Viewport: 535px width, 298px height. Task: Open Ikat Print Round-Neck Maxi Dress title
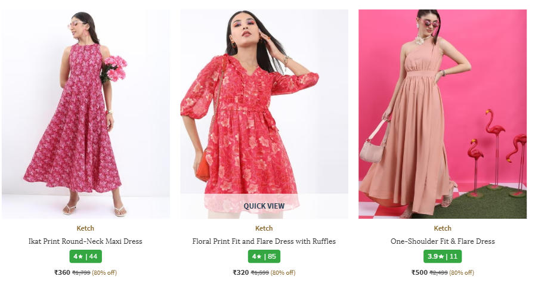tap(85, 241)
